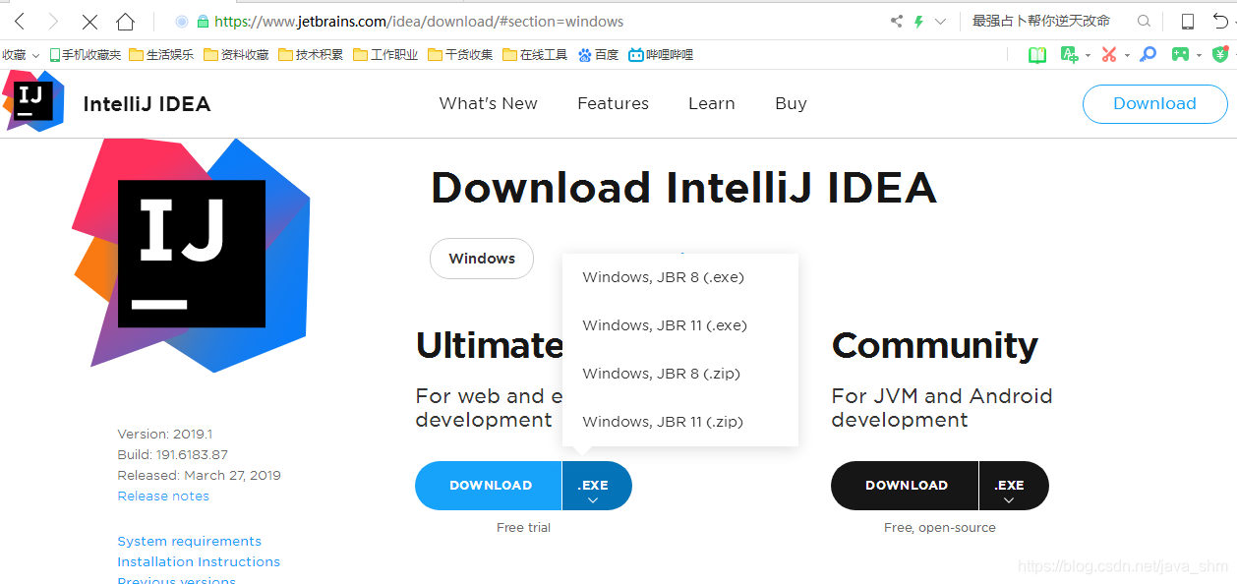Open the 在线工具 bookmark folder

click(535, 55)
